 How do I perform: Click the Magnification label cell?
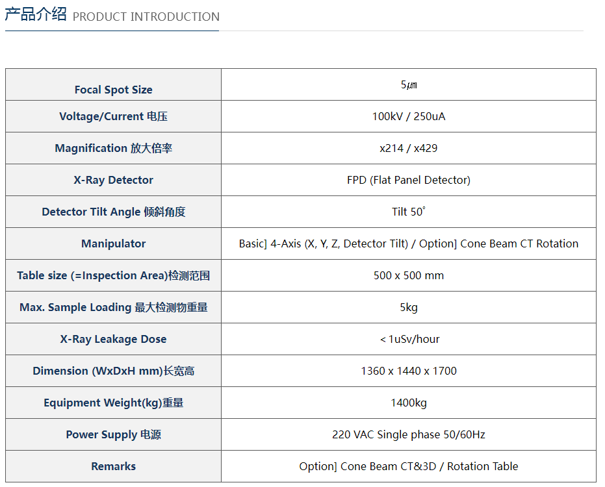coord(113,149)
